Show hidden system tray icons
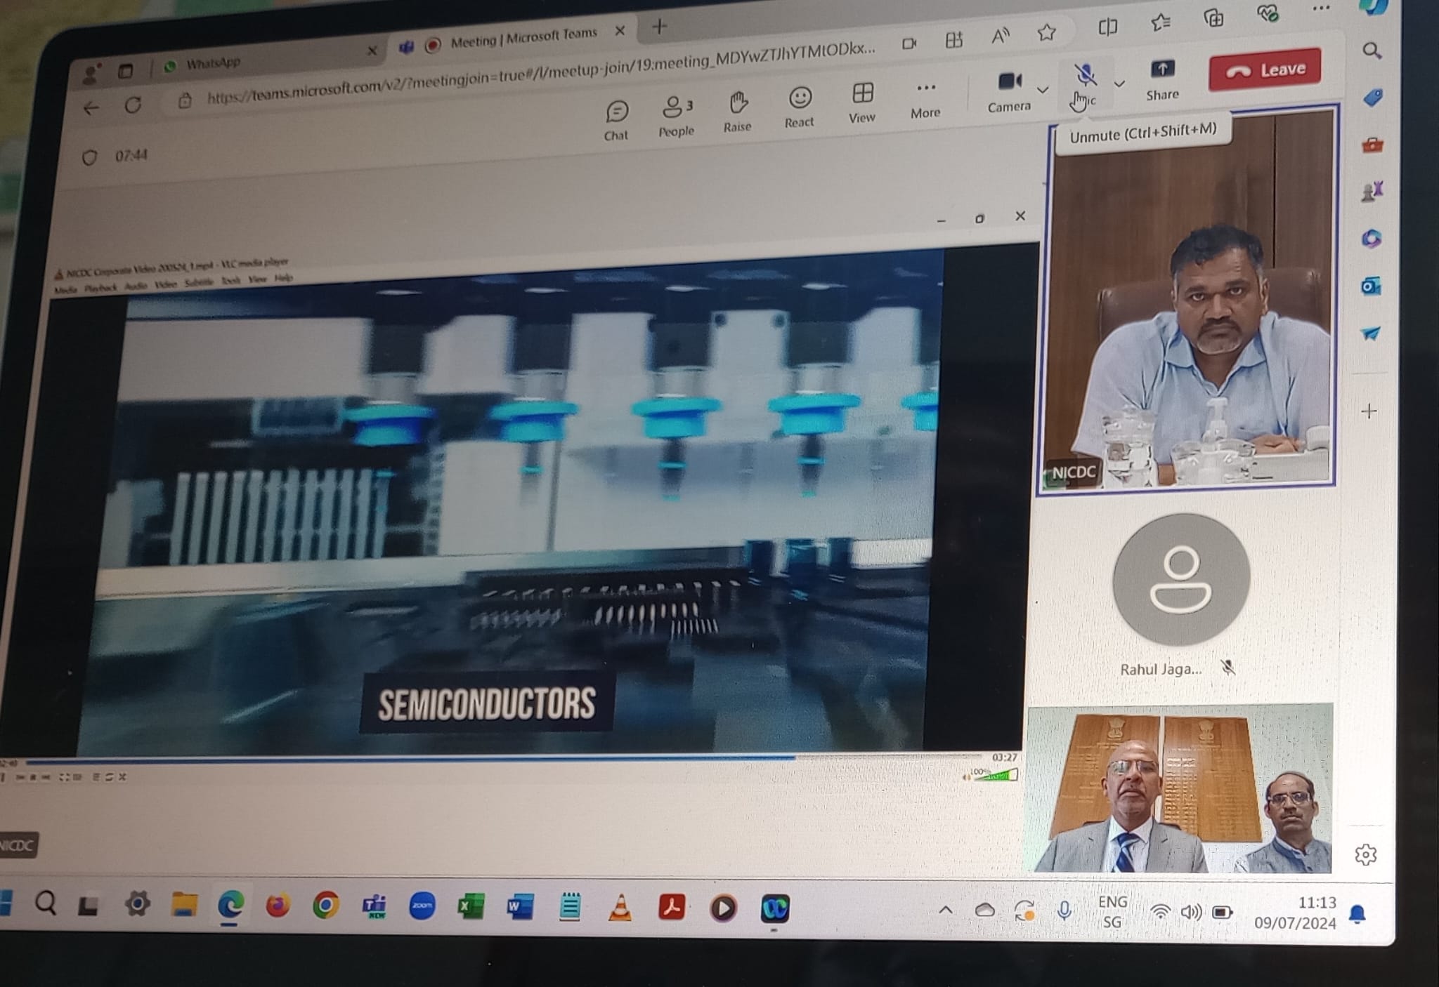Image resolution: width=1439 pixels, height=987 pixels. point(946,910)
